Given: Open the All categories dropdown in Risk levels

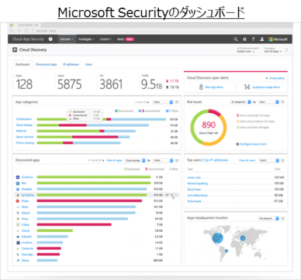Looking at the screenshot, I should point(240,102).
